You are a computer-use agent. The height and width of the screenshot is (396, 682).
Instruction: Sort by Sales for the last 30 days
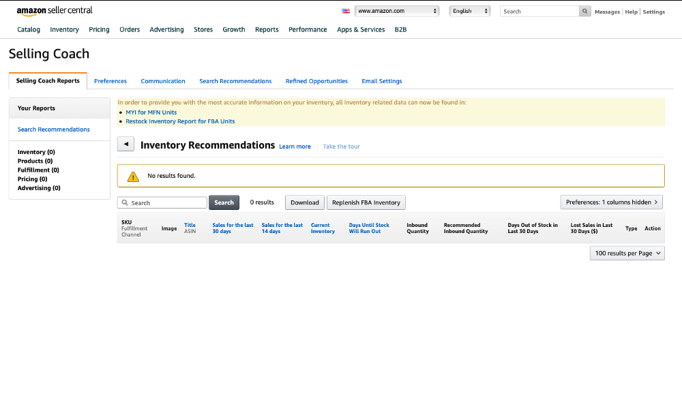233,228
